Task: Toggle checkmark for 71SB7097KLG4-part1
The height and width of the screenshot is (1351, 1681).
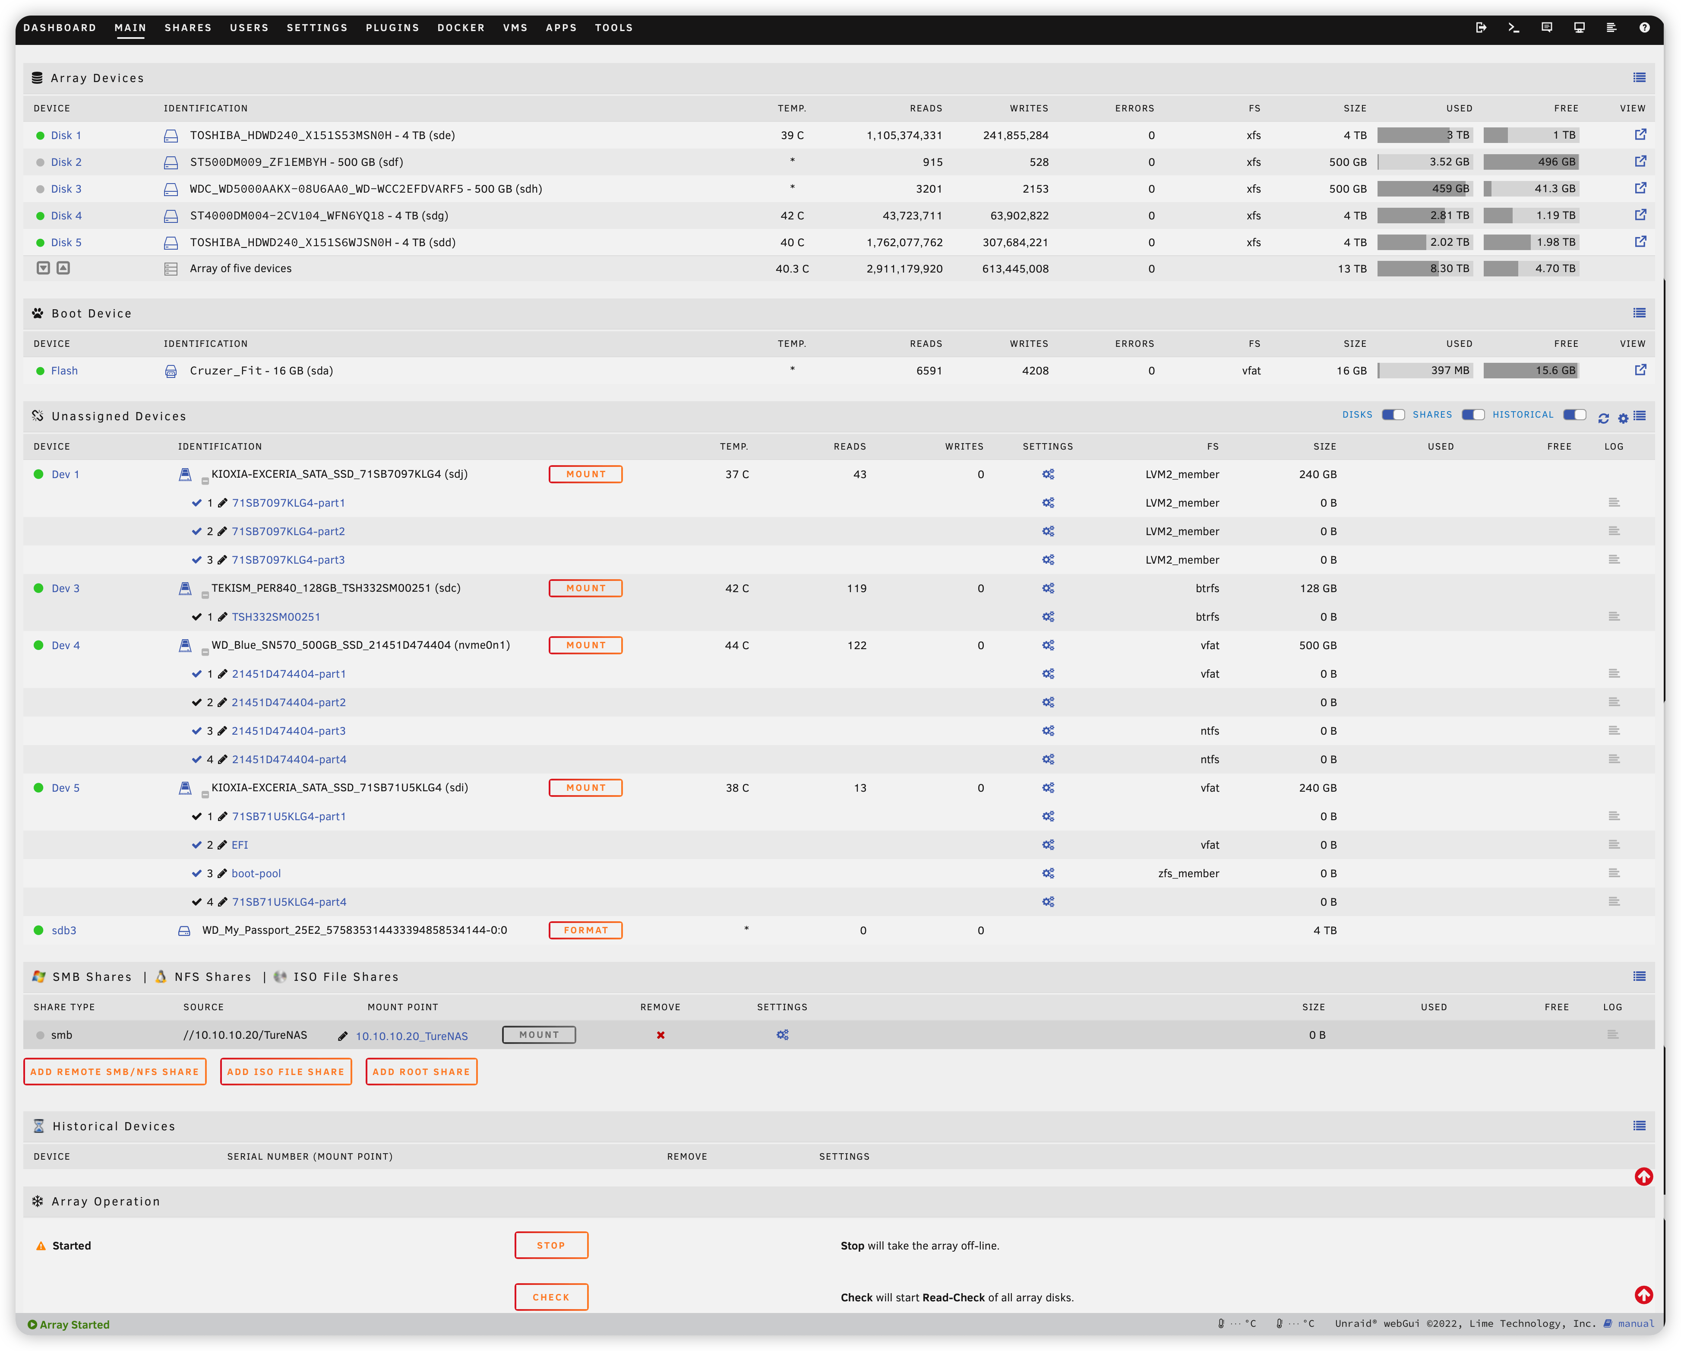Action: pos(196,502)
